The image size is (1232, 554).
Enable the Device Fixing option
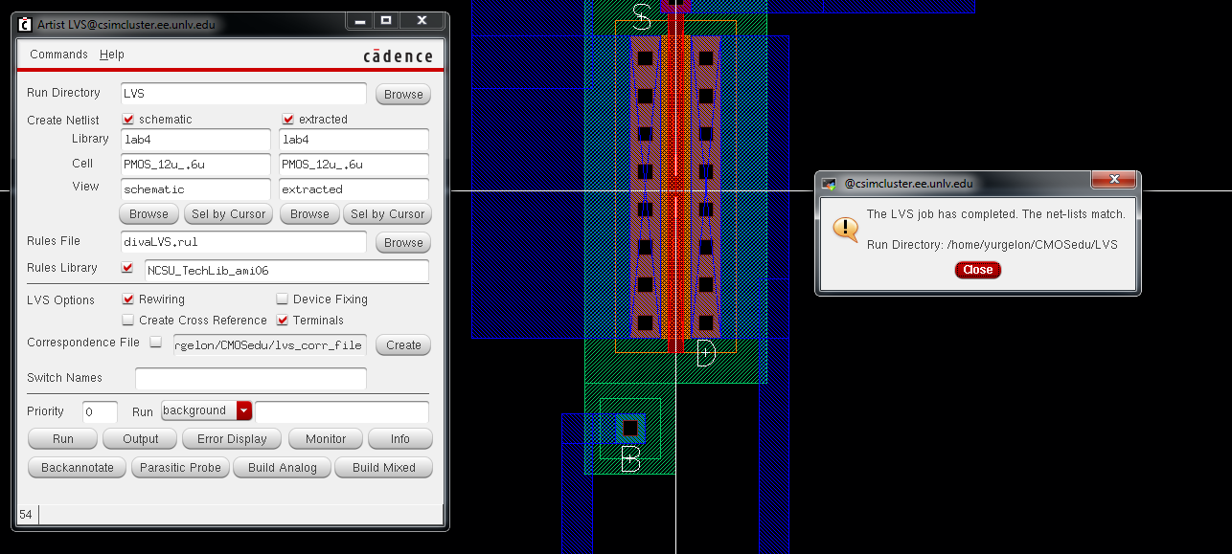(x=283, y=299)
